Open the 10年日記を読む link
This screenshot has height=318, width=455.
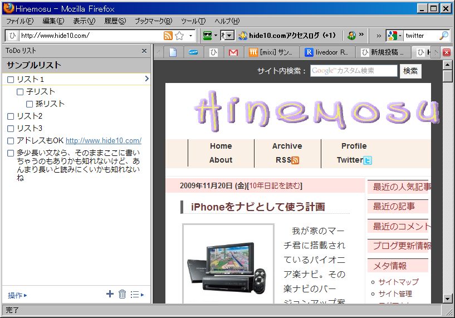pyautogui.click(x=275, y=186)
